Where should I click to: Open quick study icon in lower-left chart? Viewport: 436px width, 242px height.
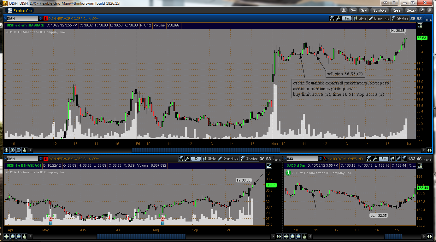(x=181, y=158)
